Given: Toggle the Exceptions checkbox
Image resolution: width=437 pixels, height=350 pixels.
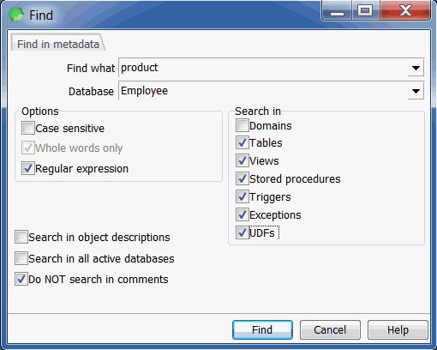Looking at the screenshot, I should 242,214.
